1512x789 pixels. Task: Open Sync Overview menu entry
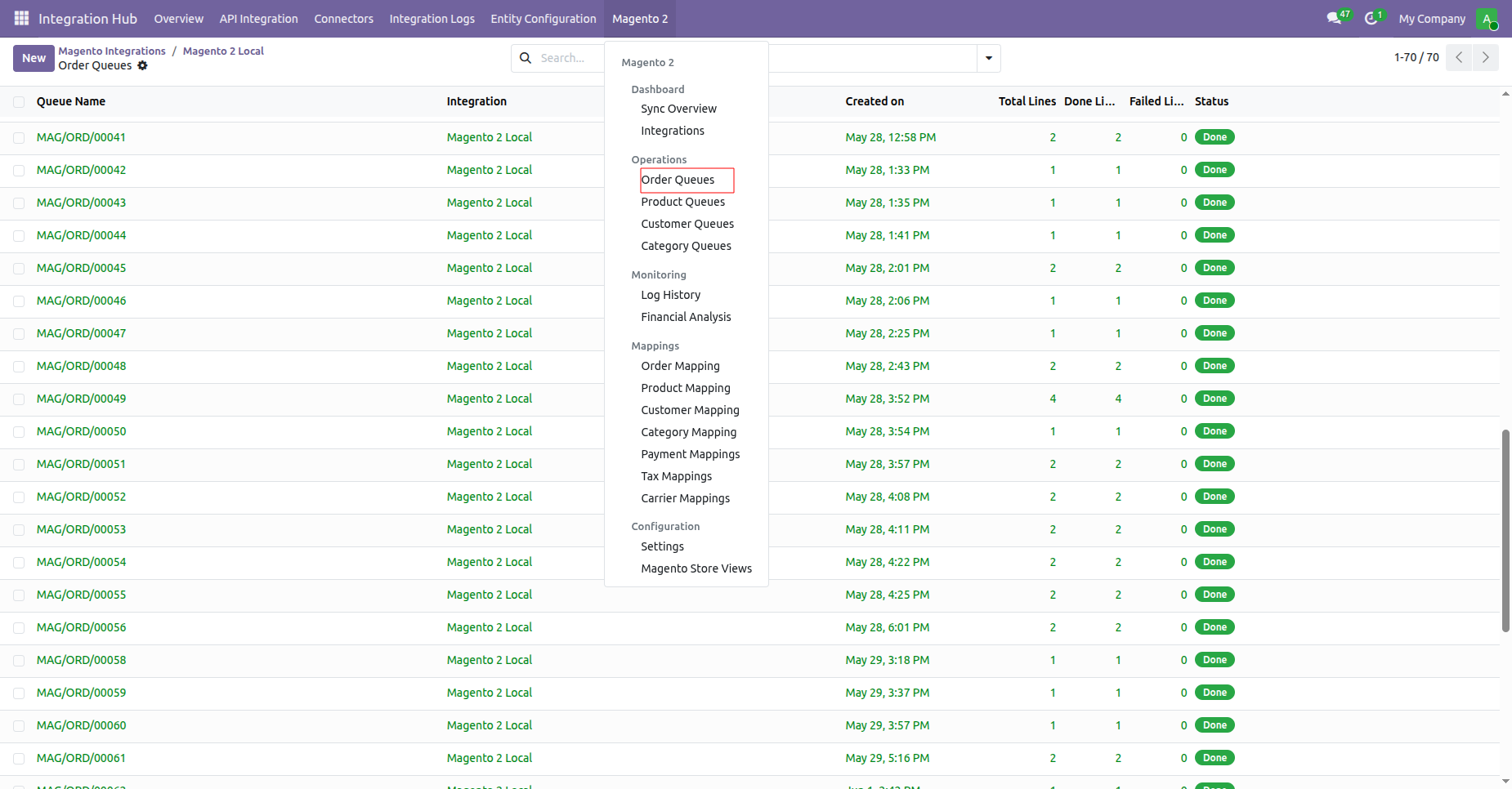[678, 109]
